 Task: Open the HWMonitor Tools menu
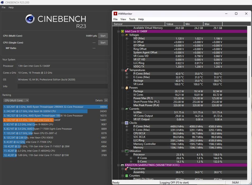pyautogui.click(x=132, y=19)
